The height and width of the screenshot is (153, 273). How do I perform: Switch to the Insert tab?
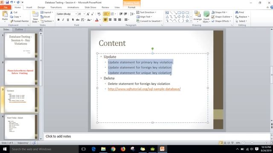[x=29, y=7]
